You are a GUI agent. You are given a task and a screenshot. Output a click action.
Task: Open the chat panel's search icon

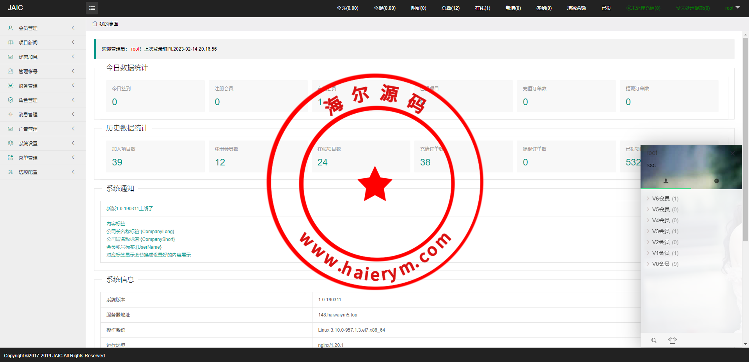point(654,341)
